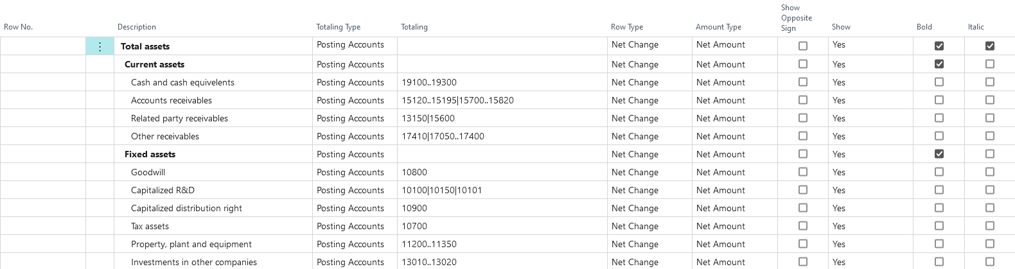
Task: Enable Show Opposite Sign for Current assets
Action: [x=803, y=64]
